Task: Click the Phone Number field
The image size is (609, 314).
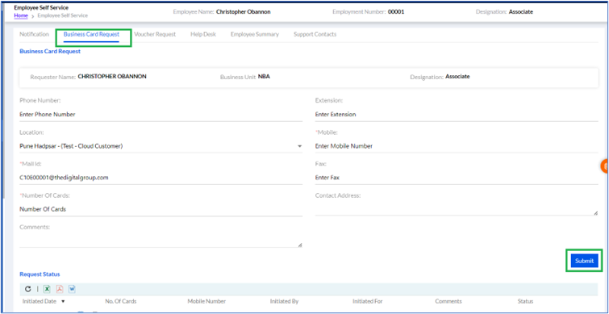Action: [161, 115]
